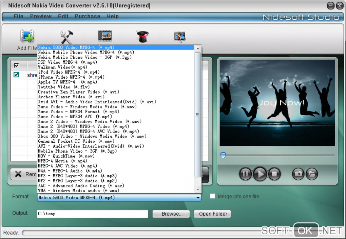Click the film strip toolbar icon

105,36
